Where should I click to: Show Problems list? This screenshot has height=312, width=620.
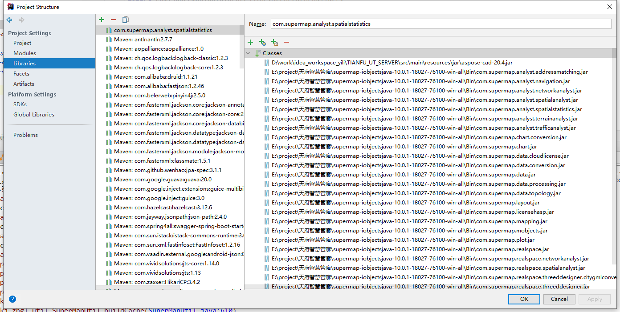(25, 135)
